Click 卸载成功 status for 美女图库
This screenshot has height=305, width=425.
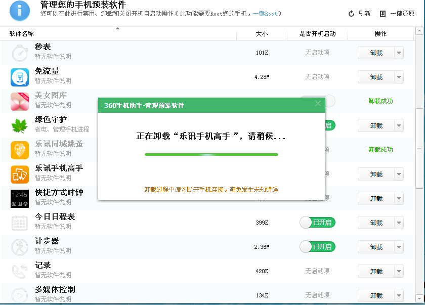[380, 101]
